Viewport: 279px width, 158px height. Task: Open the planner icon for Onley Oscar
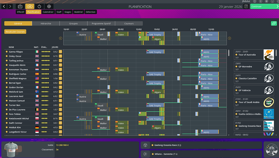[60, 56]
